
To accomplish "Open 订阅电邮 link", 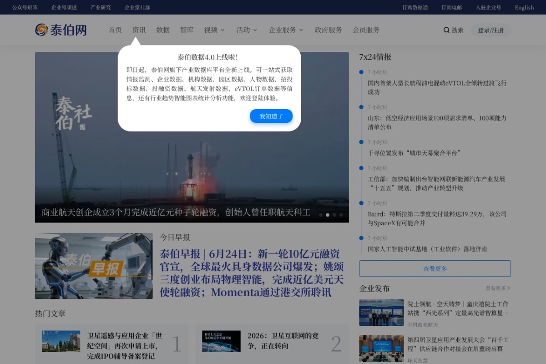I will (451, 7).
